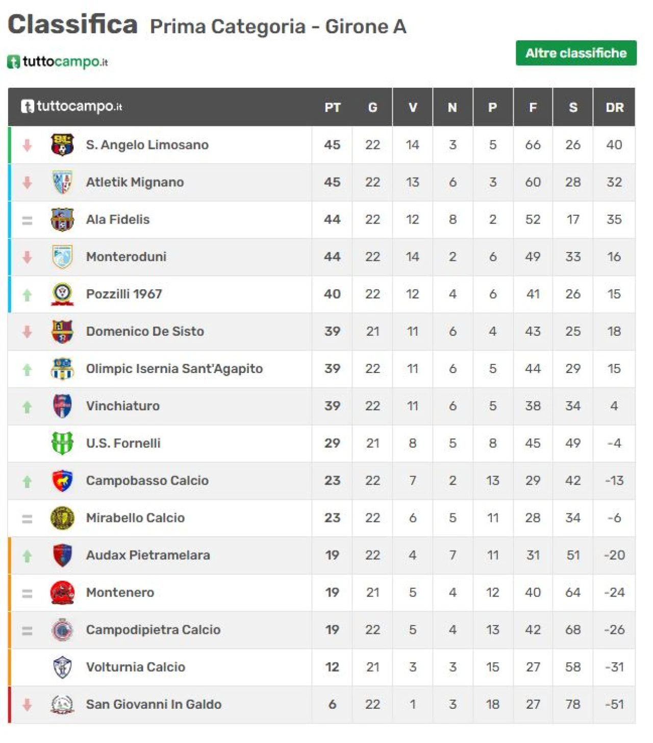653x743 pixels.
Task: Click the U.S. Fornelli green crest
Action: click(62, 443)
